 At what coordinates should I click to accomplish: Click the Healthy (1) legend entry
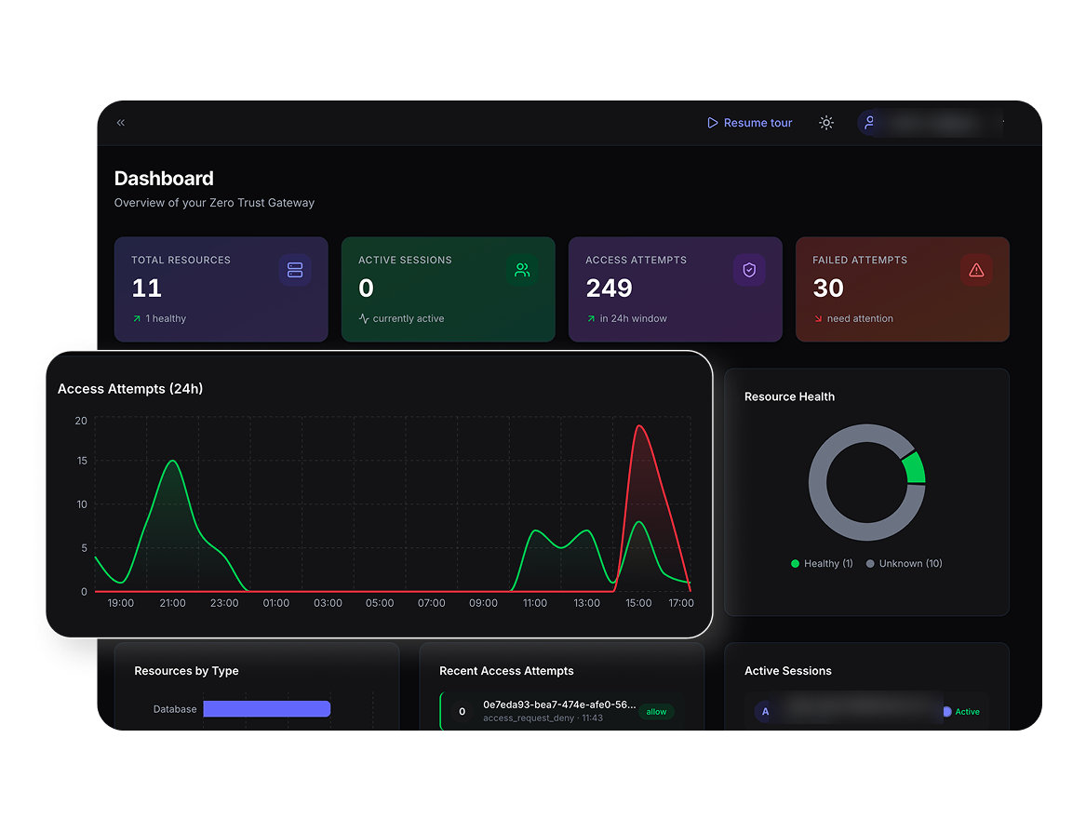[822, 563]
